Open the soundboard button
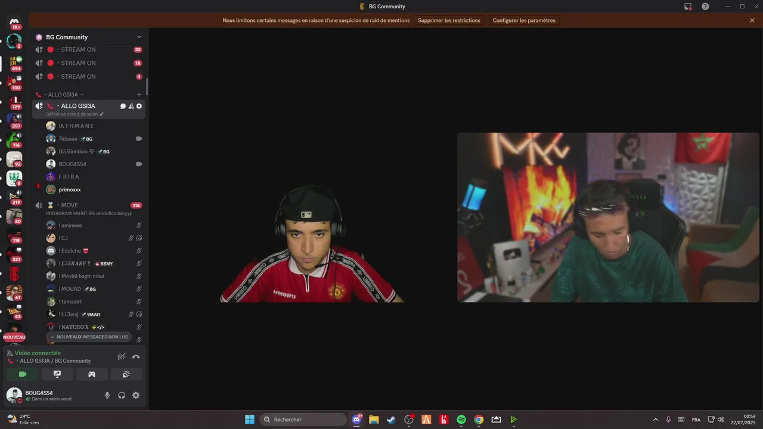The width and height of the screenshot is (763, 429). 126,374
